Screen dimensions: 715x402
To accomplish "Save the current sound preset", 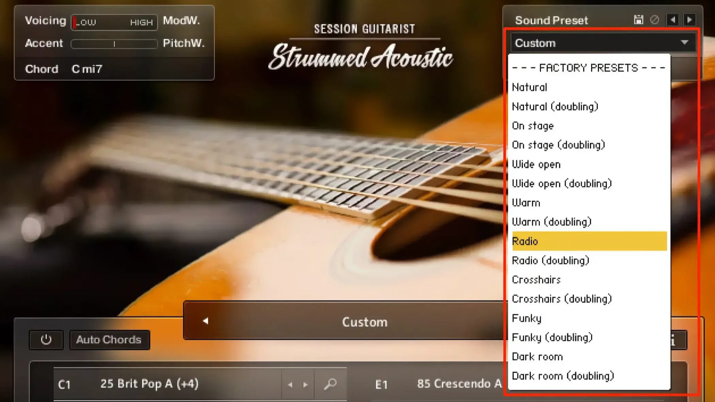I will click(x=638, y=20).
